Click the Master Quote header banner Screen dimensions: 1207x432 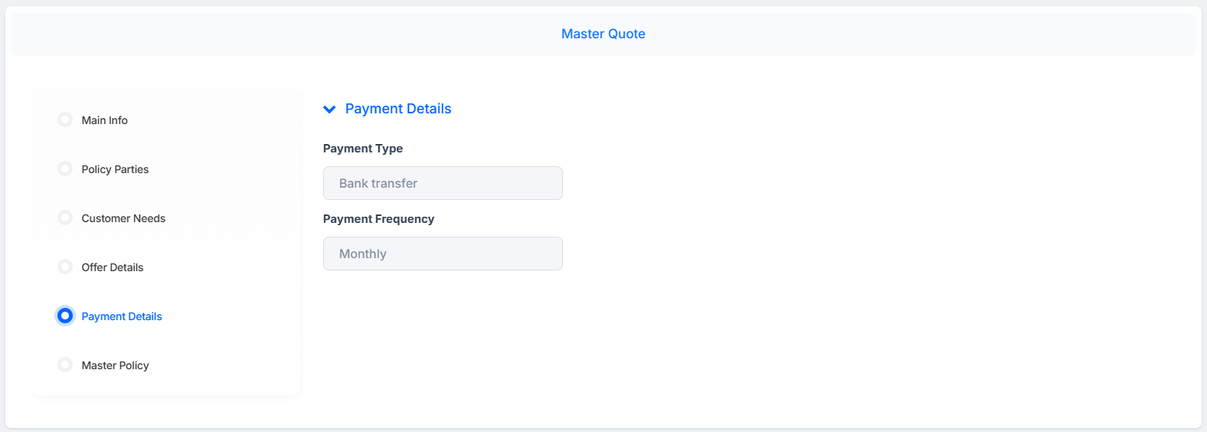click(603, 34)
